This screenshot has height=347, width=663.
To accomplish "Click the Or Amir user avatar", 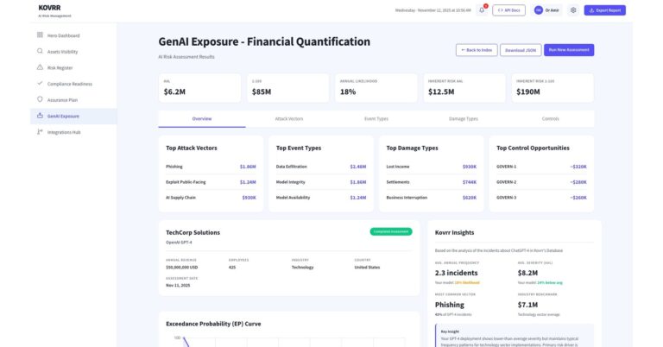I will click(539, 10).
